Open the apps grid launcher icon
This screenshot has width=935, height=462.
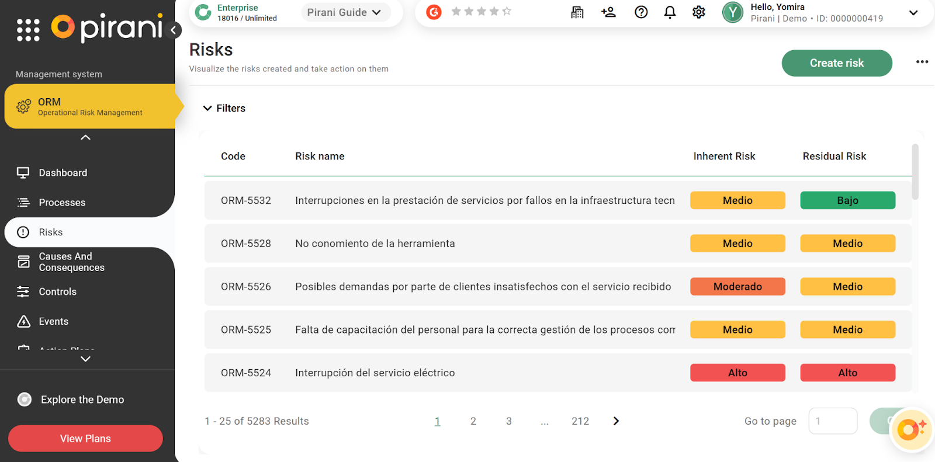tap(28, 30)
